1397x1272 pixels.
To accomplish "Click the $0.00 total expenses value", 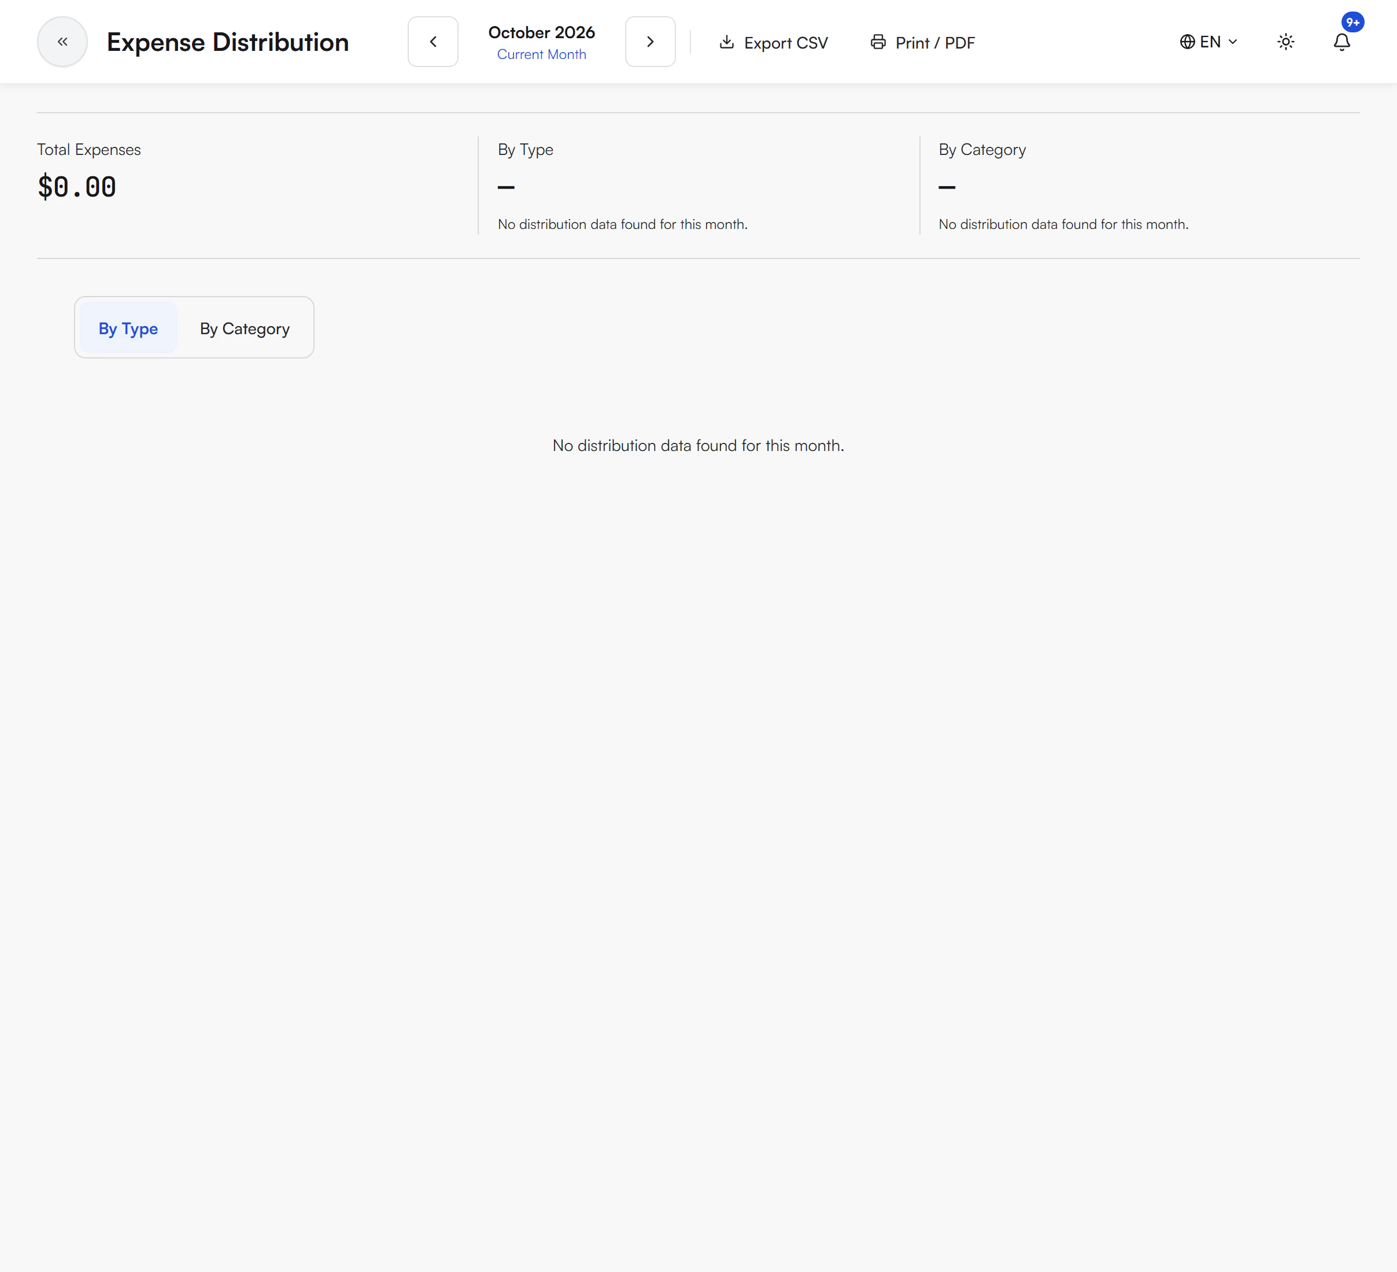I will point(77,187).
